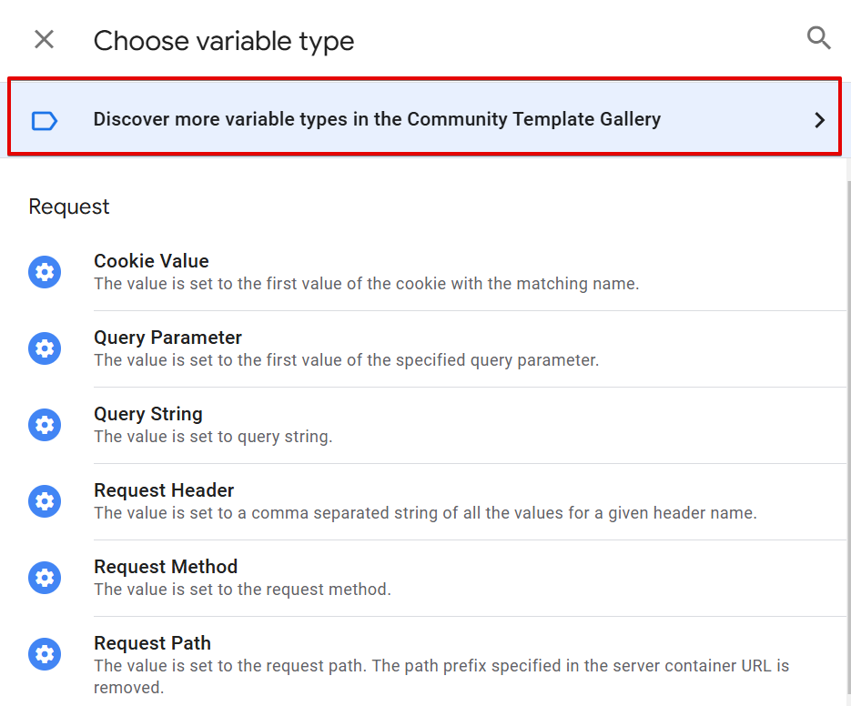
Task: Close the Choose variable type panel
Action: (44, 39)
